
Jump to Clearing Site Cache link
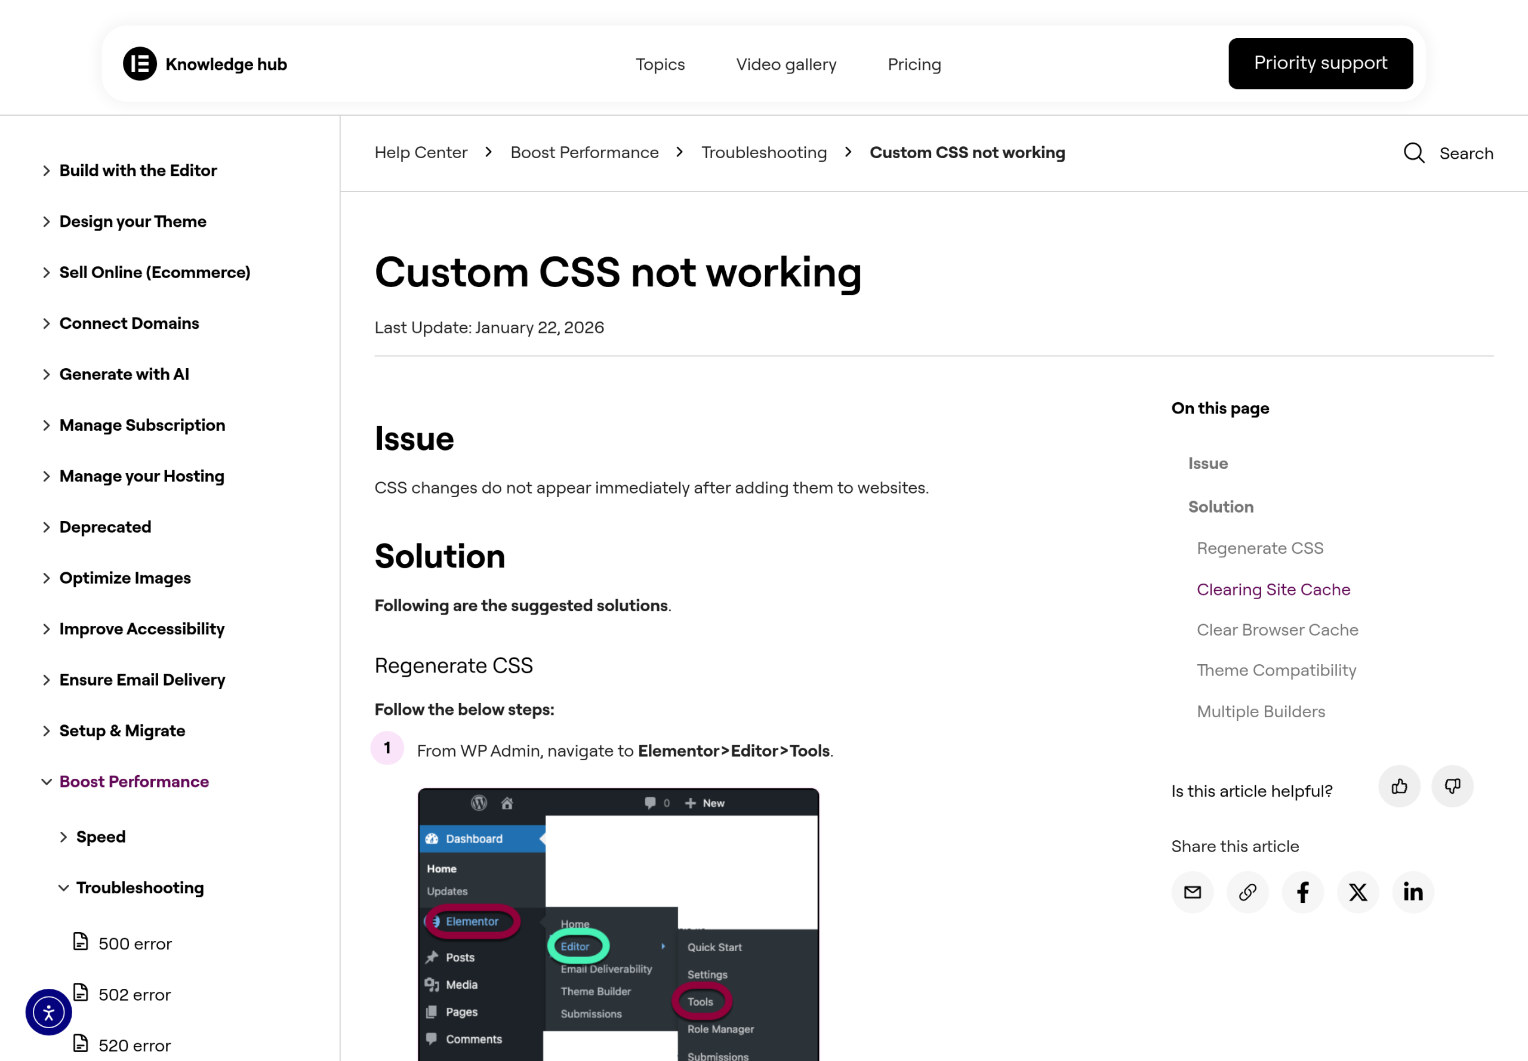pyautogui.click(x=1273, y=590)
